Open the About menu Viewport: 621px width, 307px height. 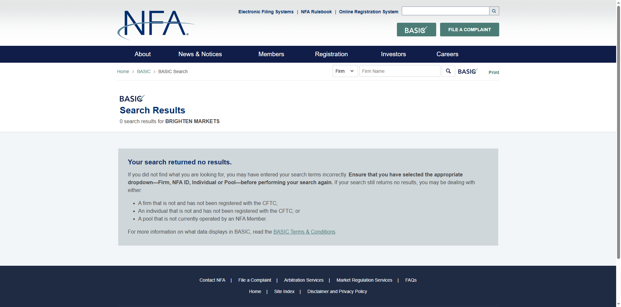(x=143, y=54)
